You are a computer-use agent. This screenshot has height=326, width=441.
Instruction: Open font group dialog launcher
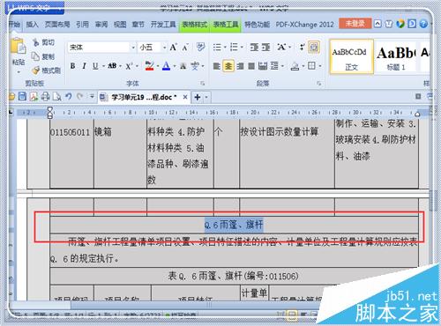tap(202, 84)
